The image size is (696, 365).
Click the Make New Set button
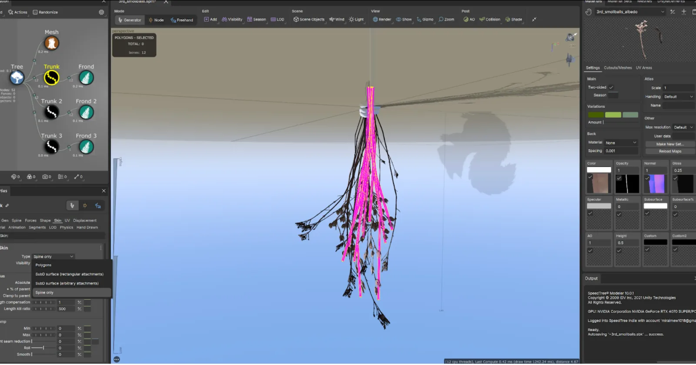coord(670,144)
